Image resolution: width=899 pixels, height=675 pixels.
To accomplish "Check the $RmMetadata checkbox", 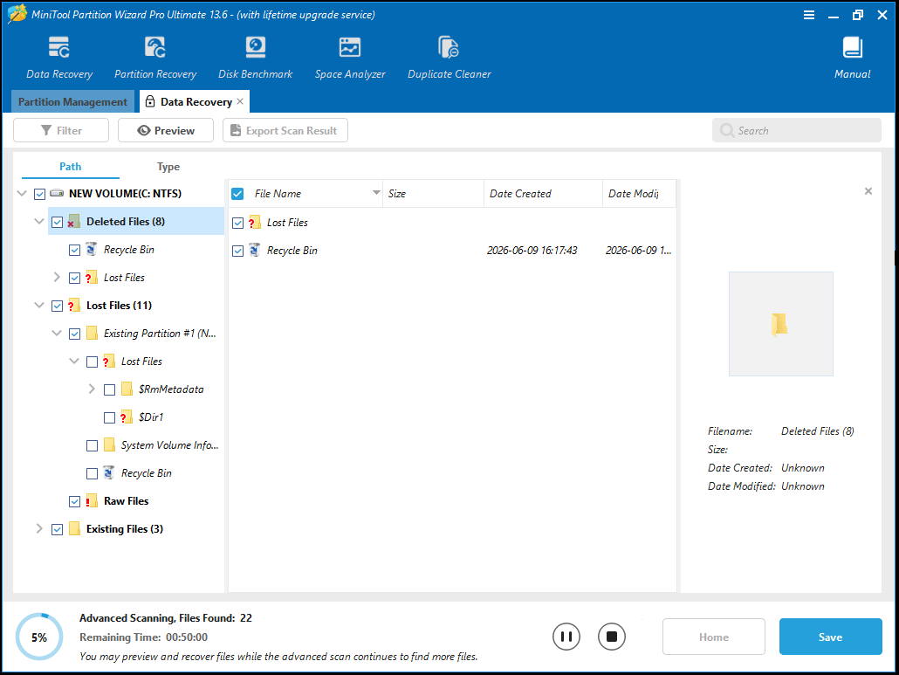I will pos(109,389).
